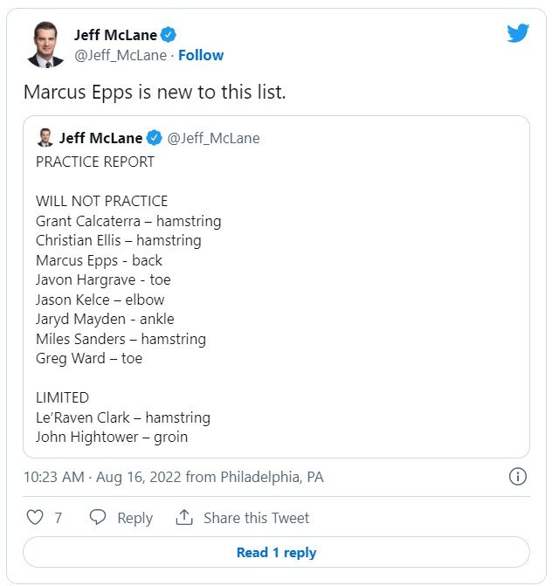Click the reply speech bubble icon
552x586 pixels.
99,517
